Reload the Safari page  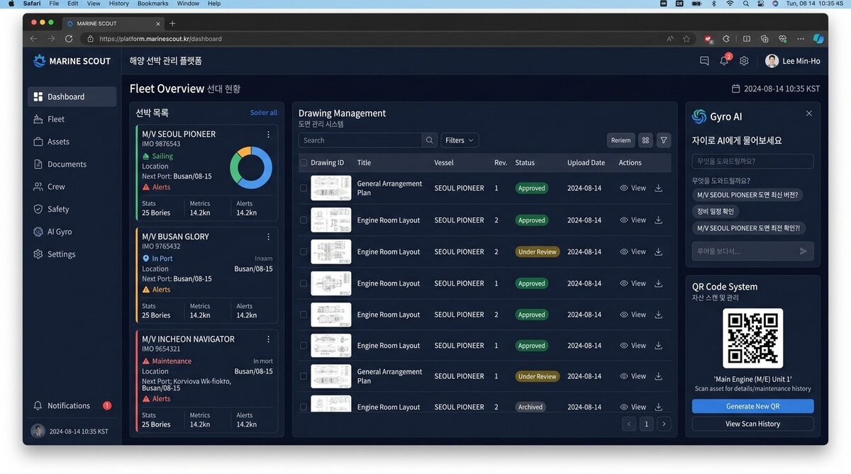tap(69, 38)
